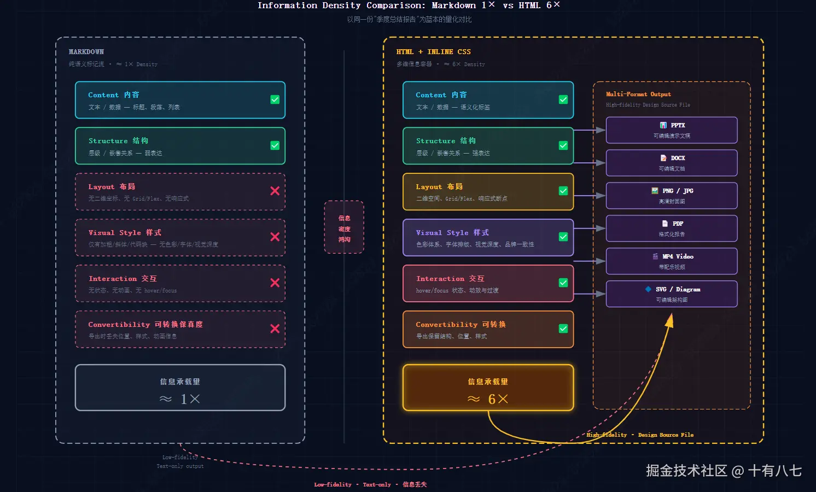Image resolution: width=816 pixels, height=492 pixels.
Task: Click the PDF file icon
Action: tap(665, 224)
